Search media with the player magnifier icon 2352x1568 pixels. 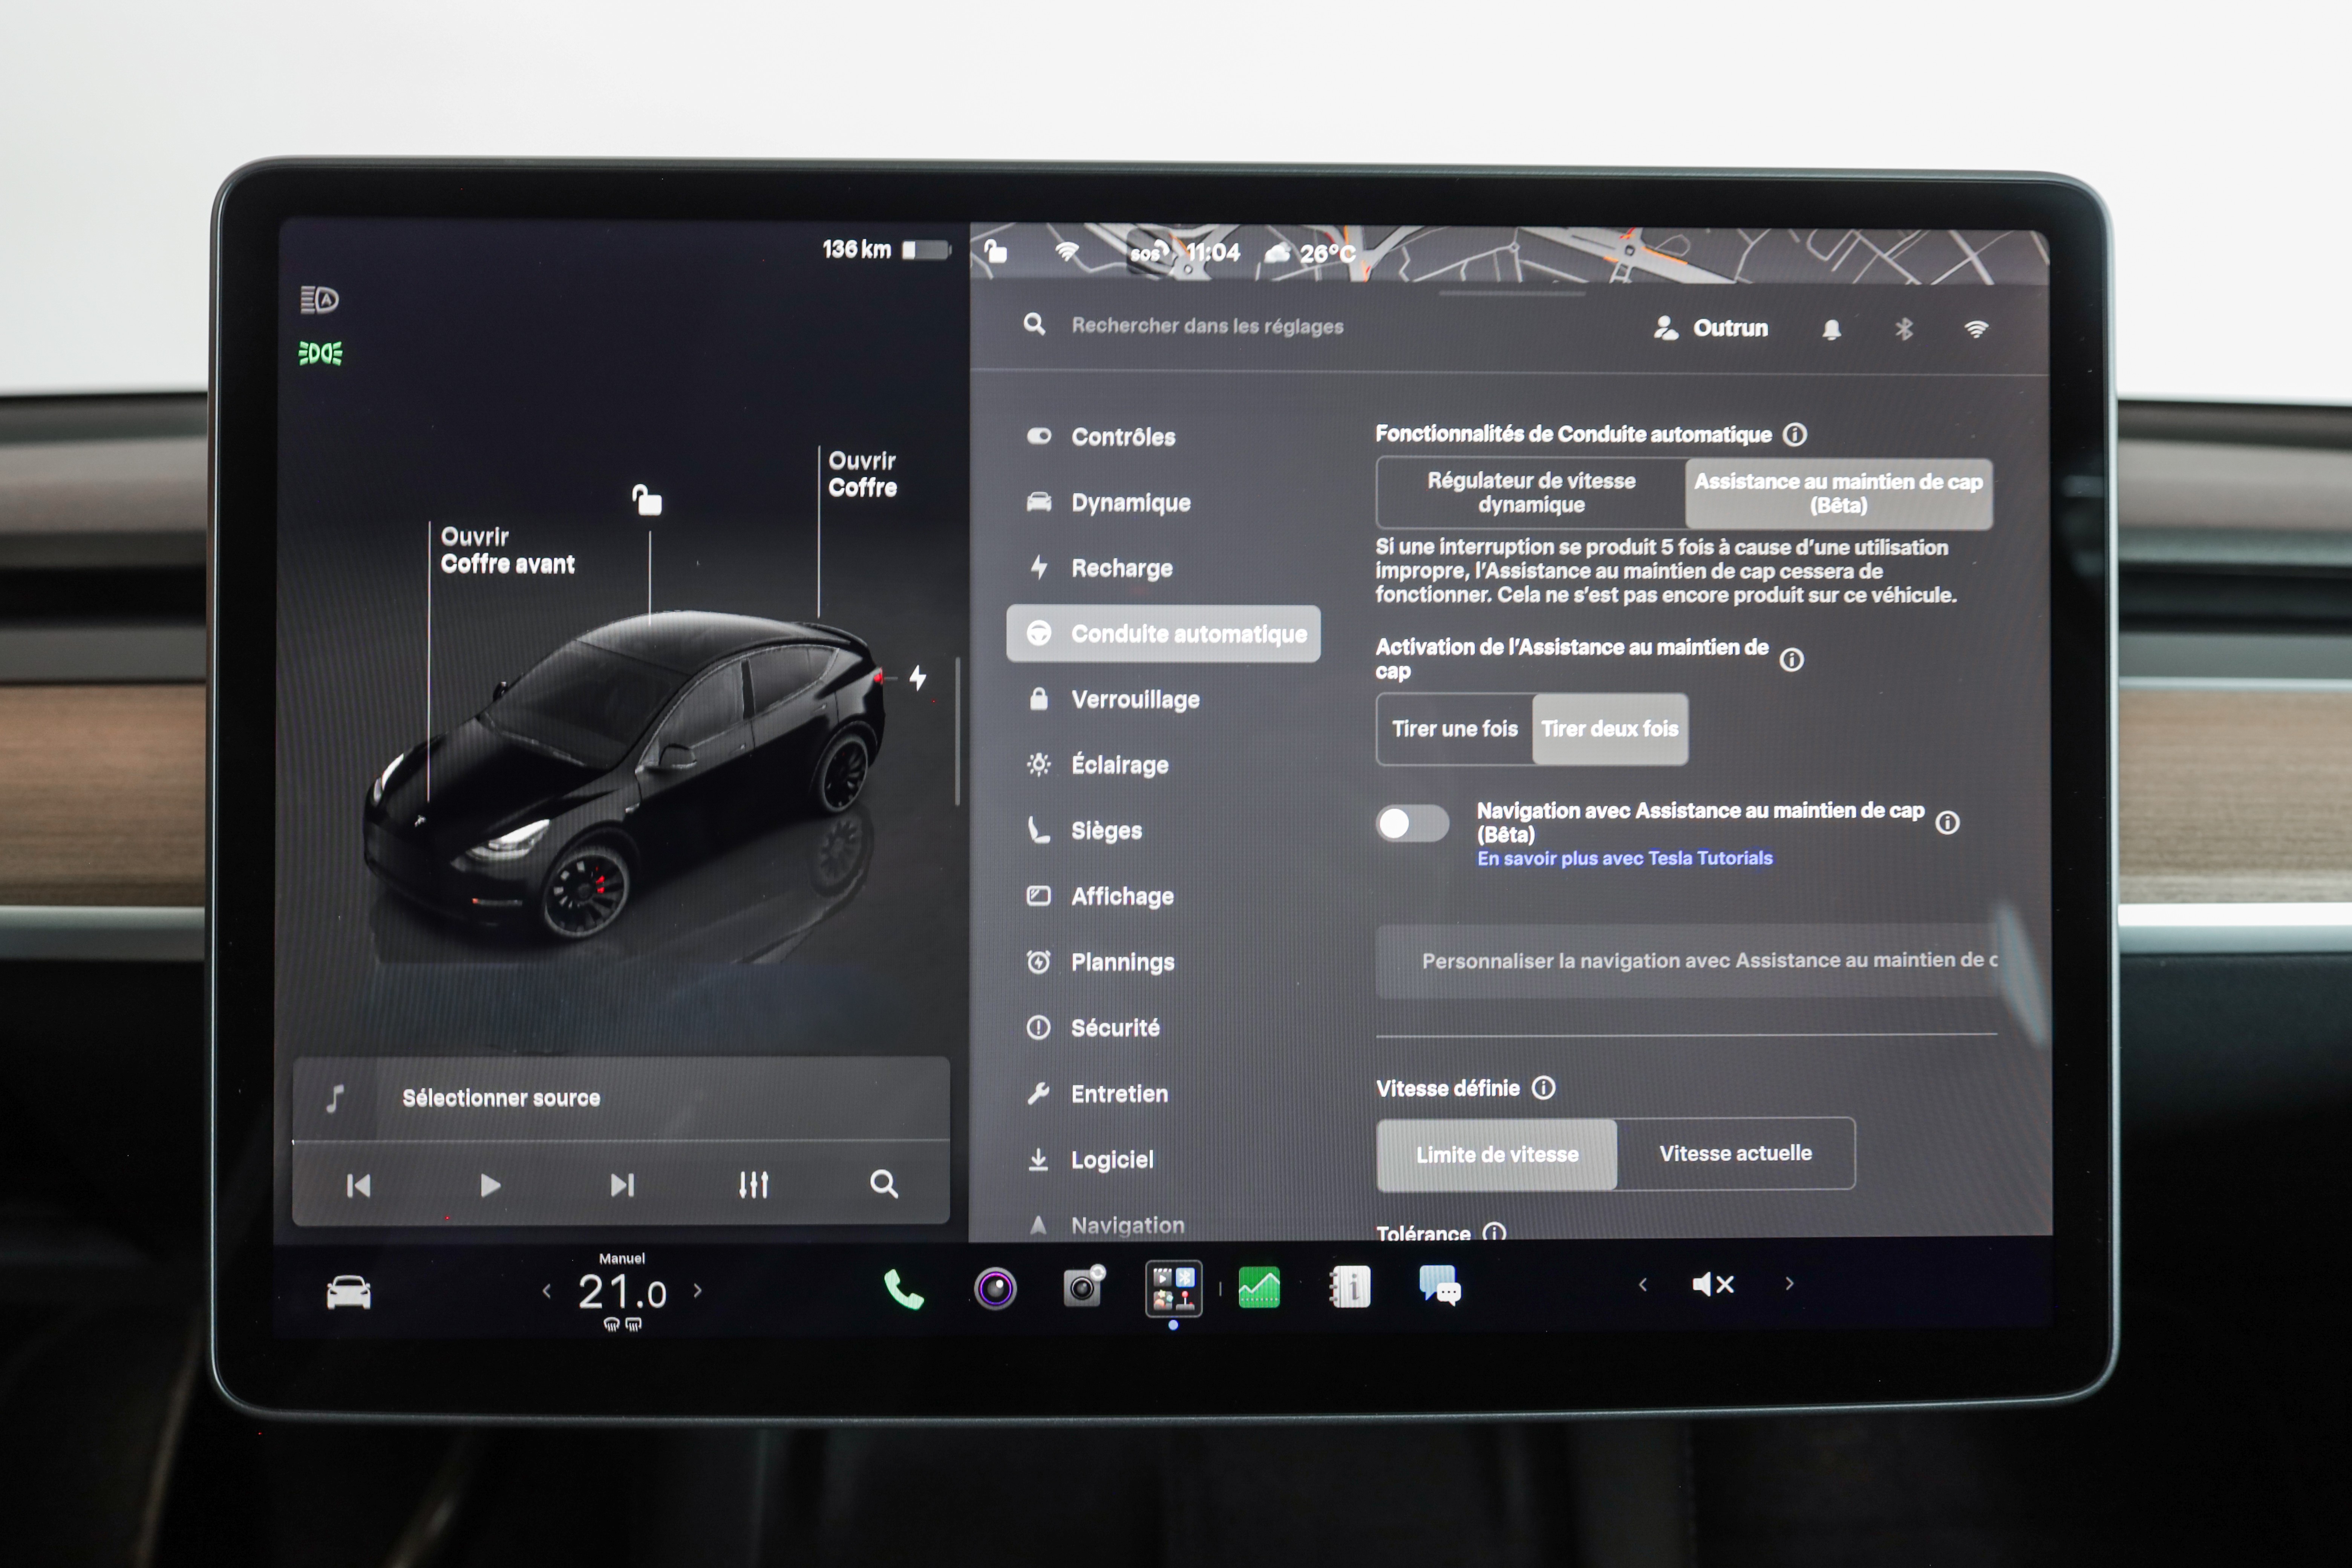coord(884,1184)
